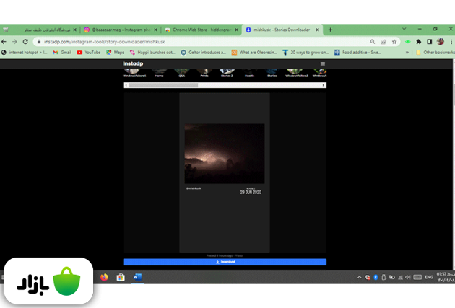
Task: Click the horizontal highlights scrollbar thumb
Action: [x=163, y=85]
